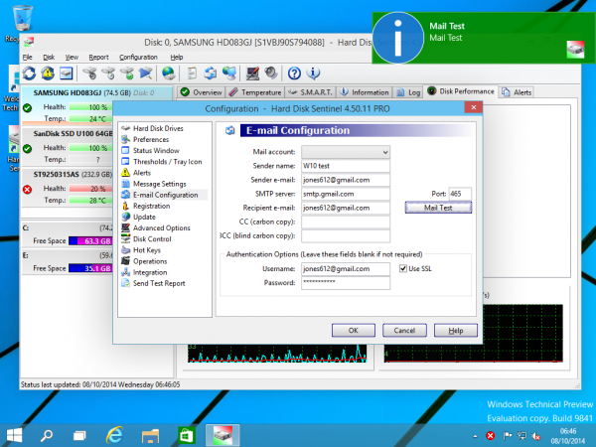Screen dimensions: 596x447
Task: Switch to the Temperature tab
Action: [x=255, y=92]
